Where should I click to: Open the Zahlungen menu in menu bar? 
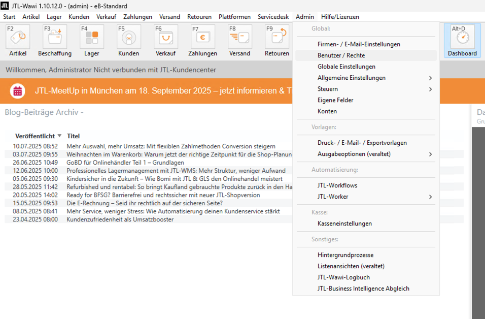pos(137,17)
